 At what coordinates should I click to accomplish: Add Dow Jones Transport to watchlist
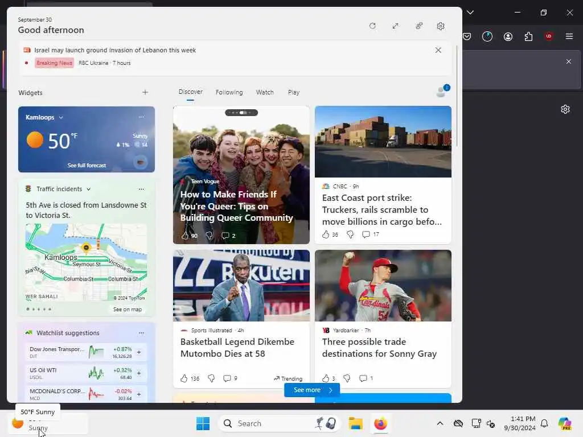[x=139, y=352]
